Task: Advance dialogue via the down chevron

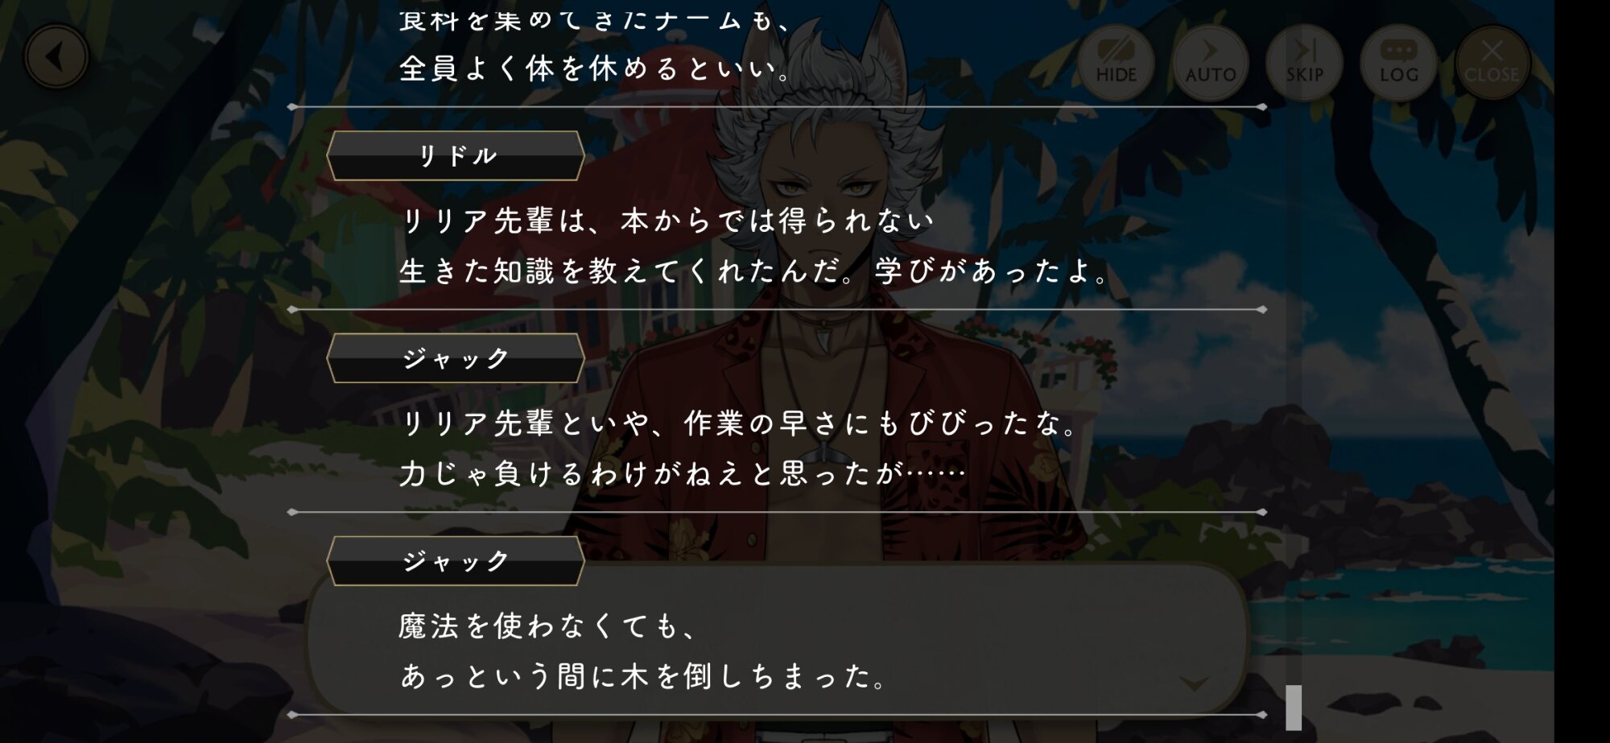Action: click(x=1194, y=683)
